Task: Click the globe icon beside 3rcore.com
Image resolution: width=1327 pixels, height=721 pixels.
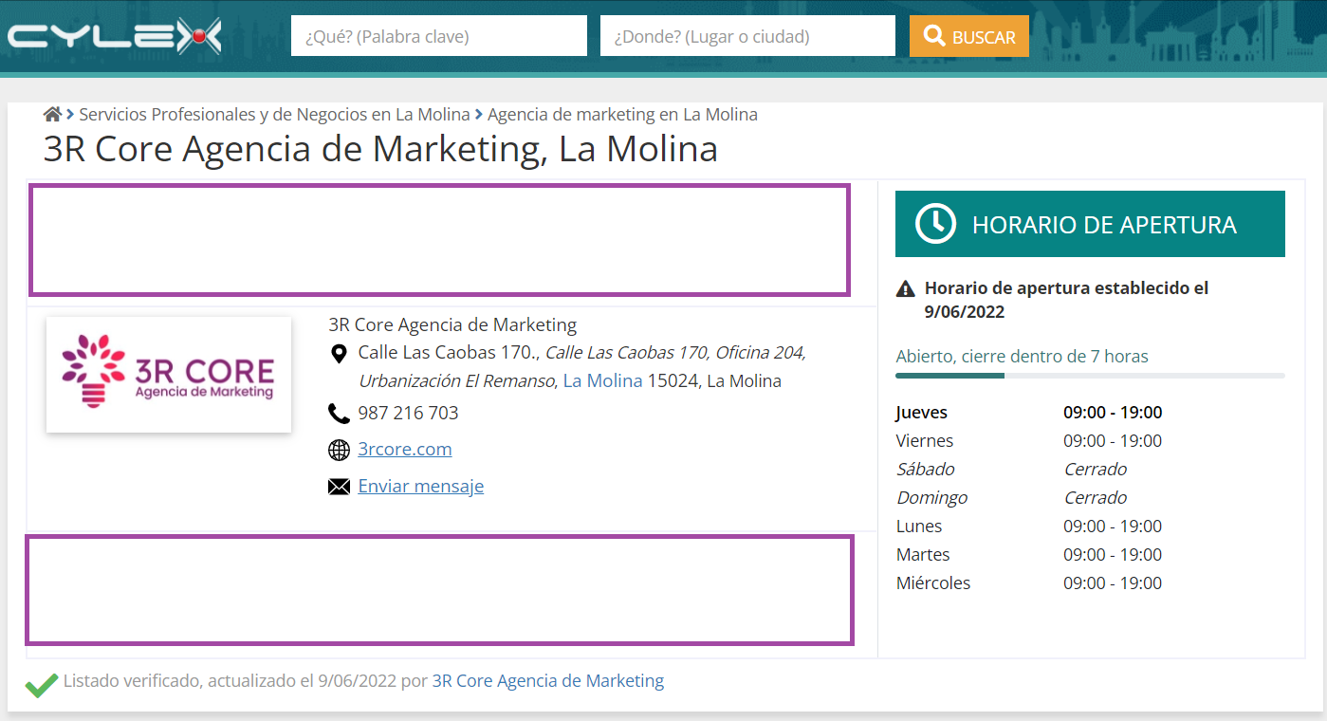Action: [339, 450]
